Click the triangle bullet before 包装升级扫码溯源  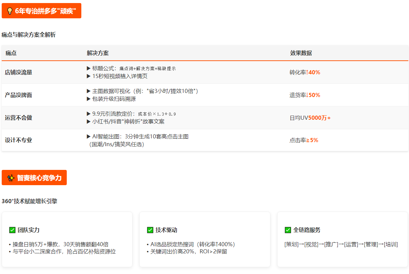click(x=89, y=99)
